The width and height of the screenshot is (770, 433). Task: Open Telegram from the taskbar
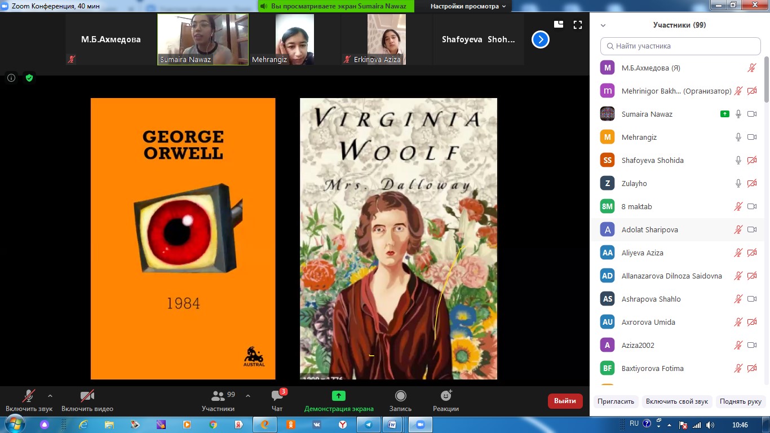coord(368,425)
